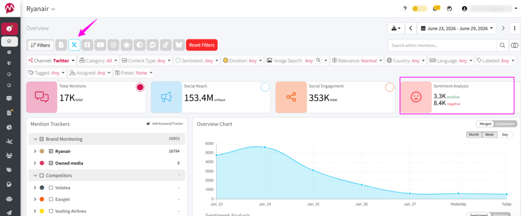
Task: Uncheck the Brand Monitoring checkbox
Action: coord(42,139)
